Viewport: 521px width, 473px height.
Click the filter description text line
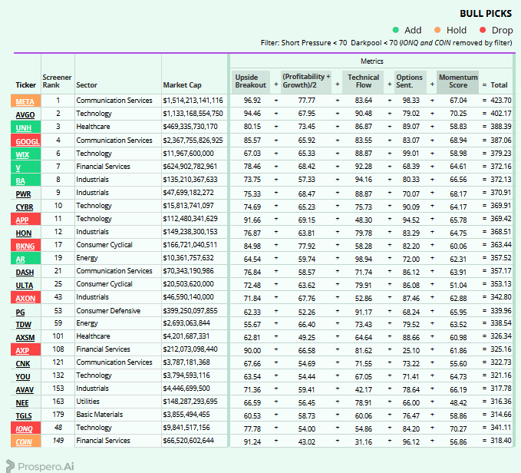386,43
